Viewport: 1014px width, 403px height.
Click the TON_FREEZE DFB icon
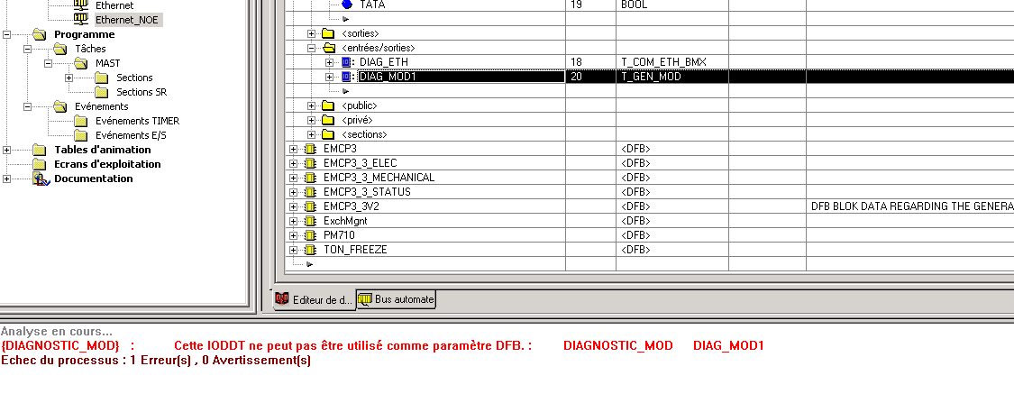[310, 250]
